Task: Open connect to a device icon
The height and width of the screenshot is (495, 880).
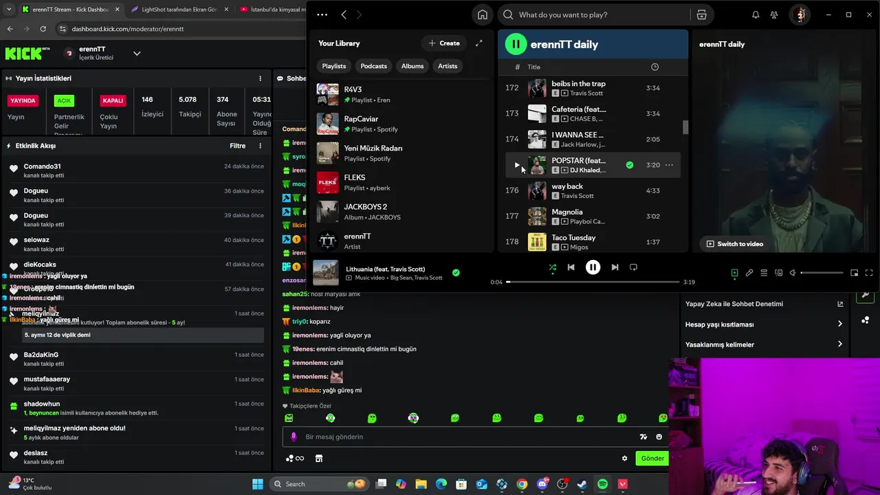Action: click(778, 273)
